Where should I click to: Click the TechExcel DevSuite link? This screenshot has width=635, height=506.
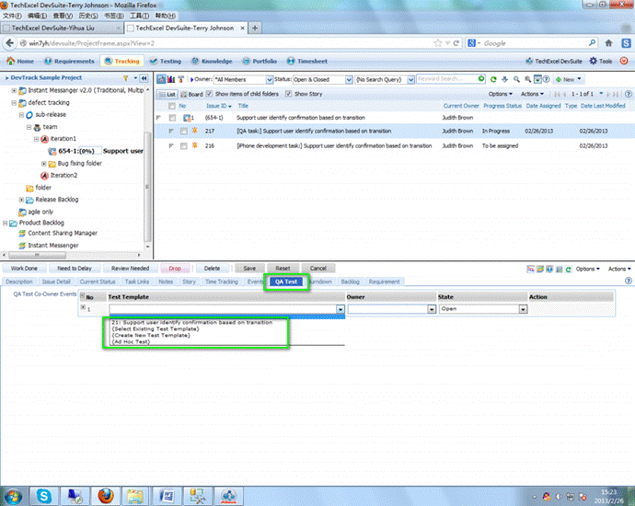pos(554,61)
